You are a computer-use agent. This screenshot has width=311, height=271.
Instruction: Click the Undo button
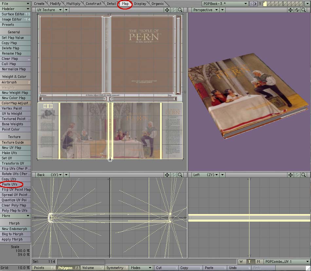(x=239, y=268)
